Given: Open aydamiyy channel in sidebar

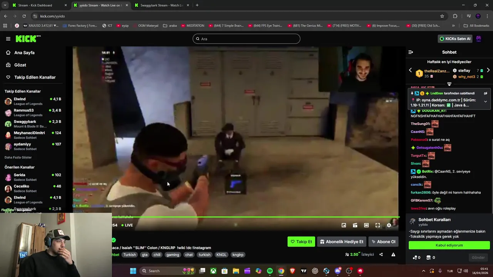Looking at the screenshot, I should coord(33,146).
